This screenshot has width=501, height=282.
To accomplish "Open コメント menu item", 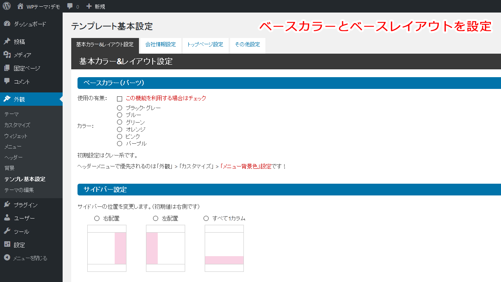I will click(31, 81).
